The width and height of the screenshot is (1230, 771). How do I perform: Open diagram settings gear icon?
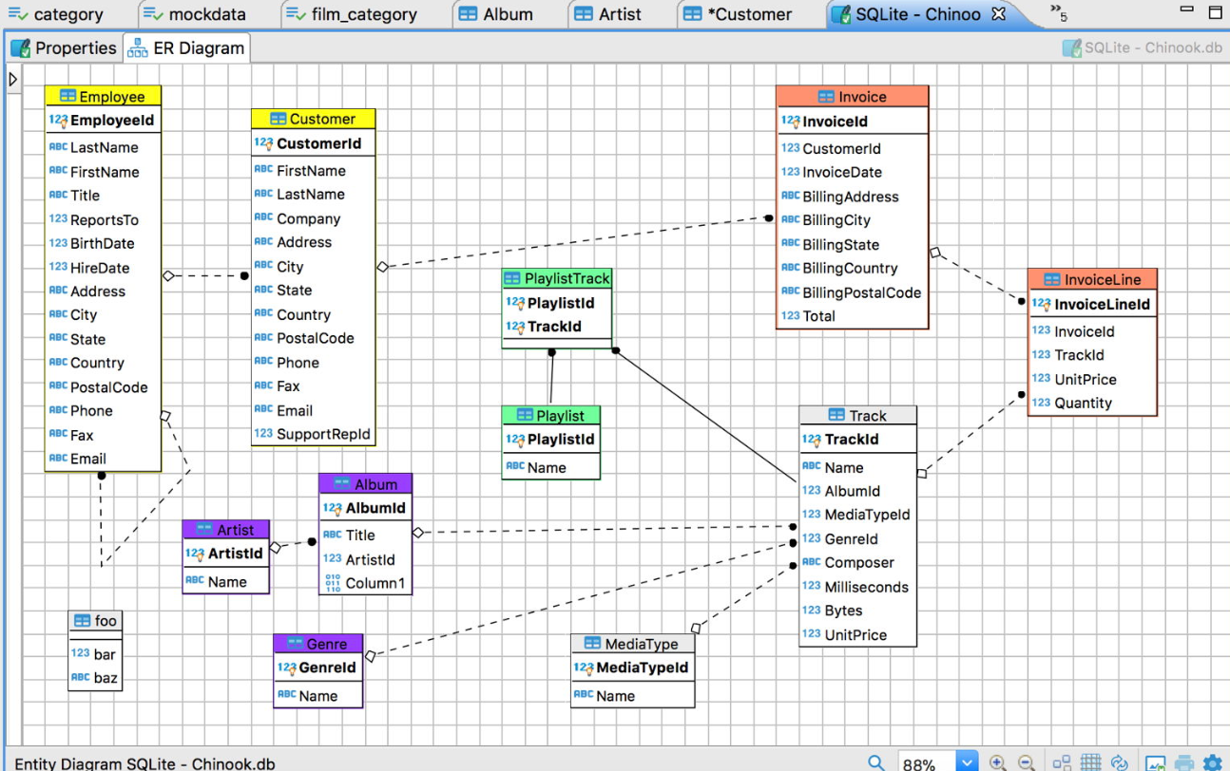point(1213,762)
